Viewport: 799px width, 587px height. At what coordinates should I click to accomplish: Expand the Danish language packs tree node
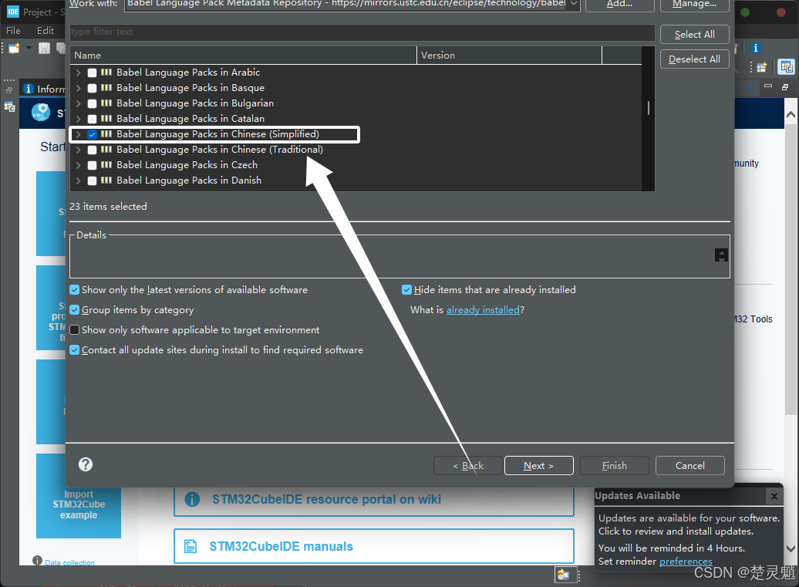(78, 180)
